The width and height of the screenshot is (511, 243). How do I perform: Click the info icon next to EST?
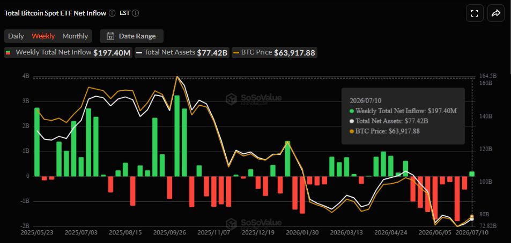(x=136, y=13)
